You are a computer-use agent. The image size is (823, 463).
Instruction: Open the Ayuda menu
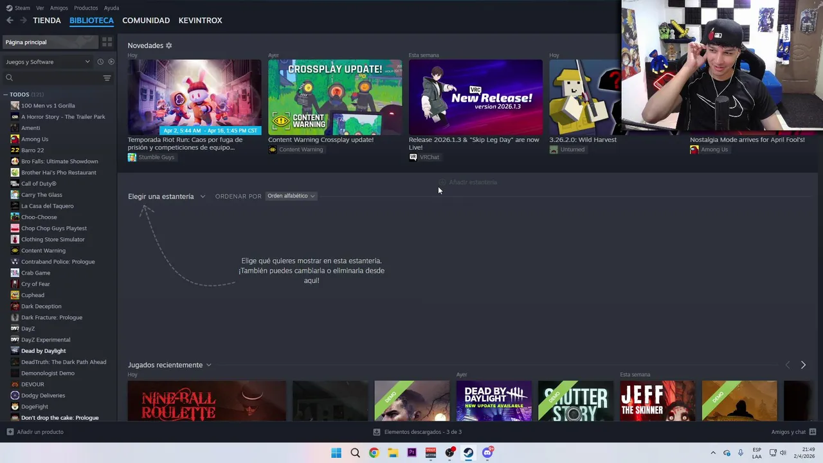point(111,8)
